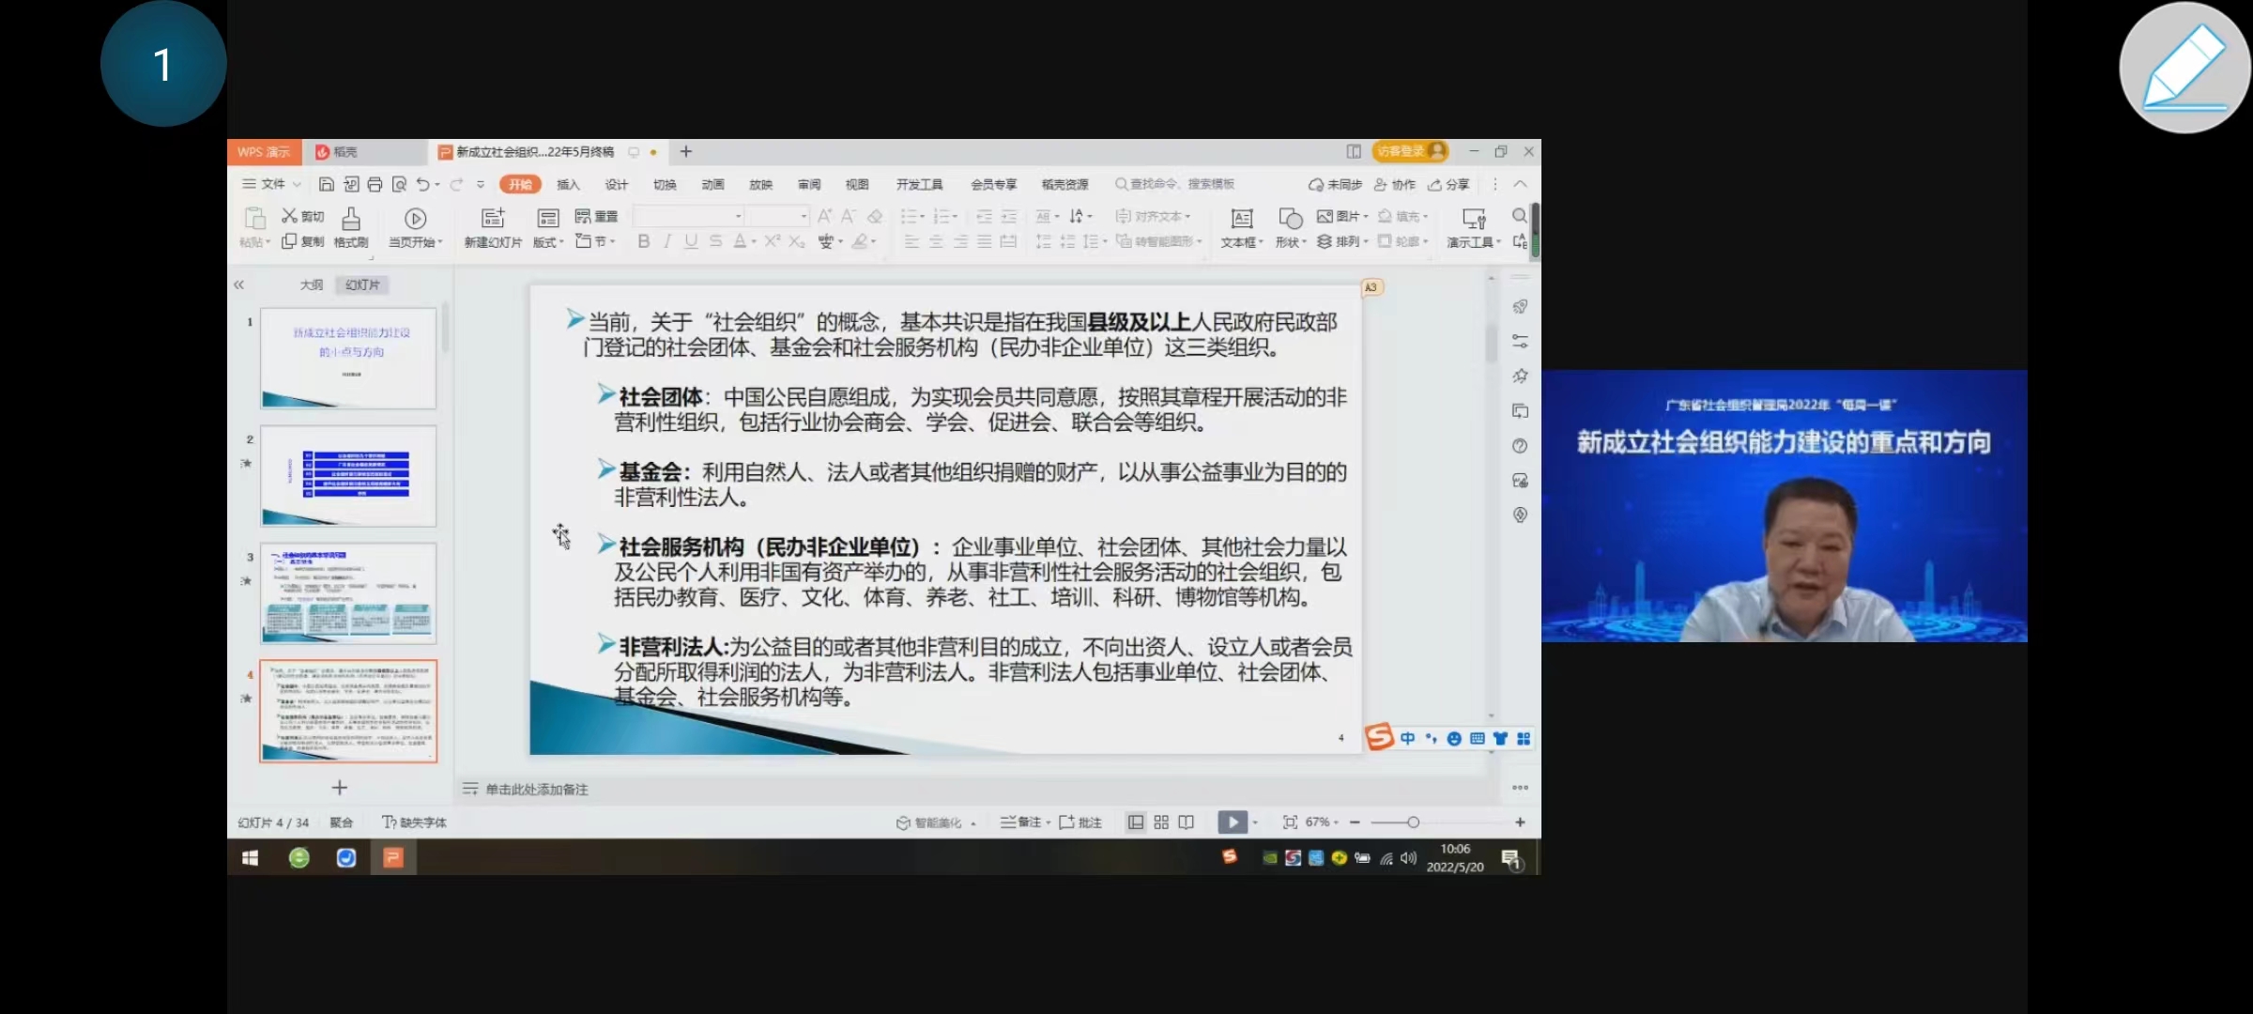Click the 分享 (Share) button

tap(1448, 184)
